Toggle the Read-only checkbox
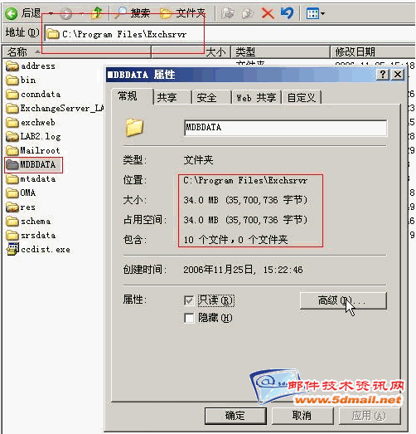The image size is (416, 434). coord(189,300)
